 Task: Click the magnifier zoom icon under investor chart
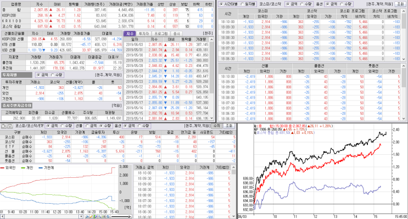coord(99,216)
